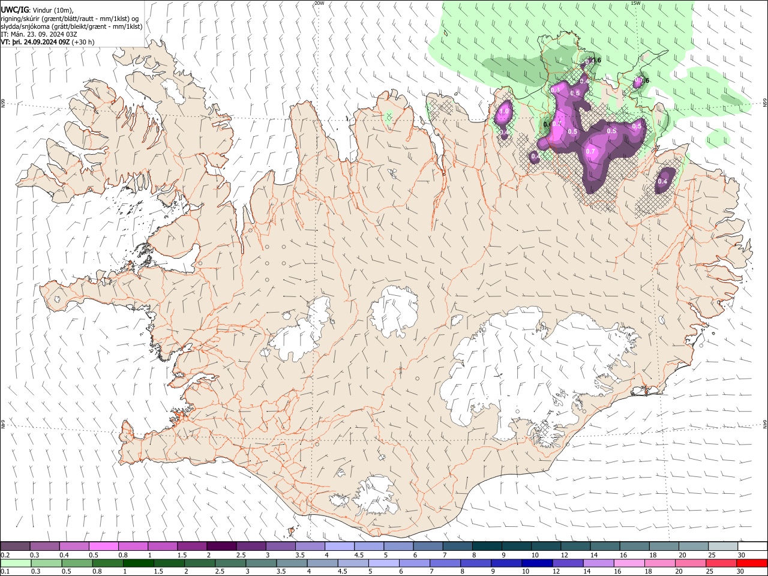Click palest green swatch between 0.1 and 0.3, lower legend
Image resolution: width=768 pixels, height=576 pixels.
[16, 563]
